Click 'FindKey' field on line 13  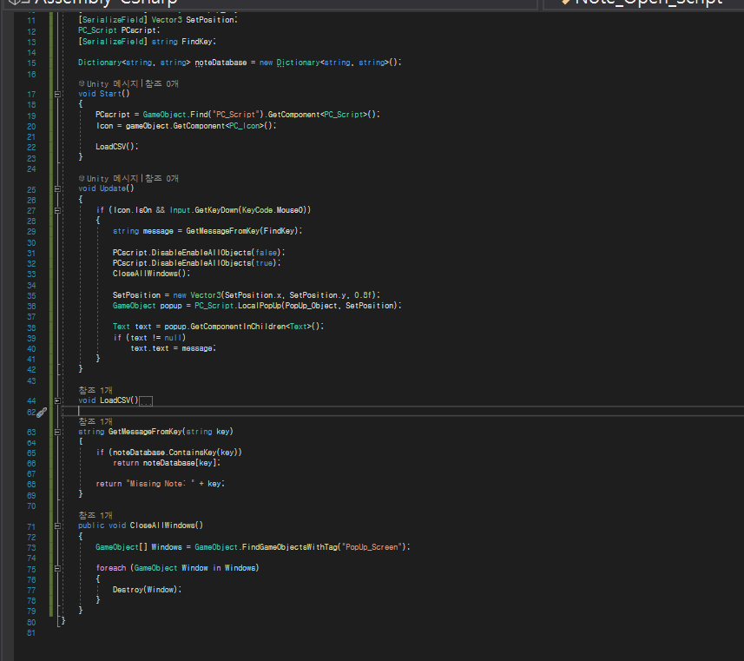(197, 42)
